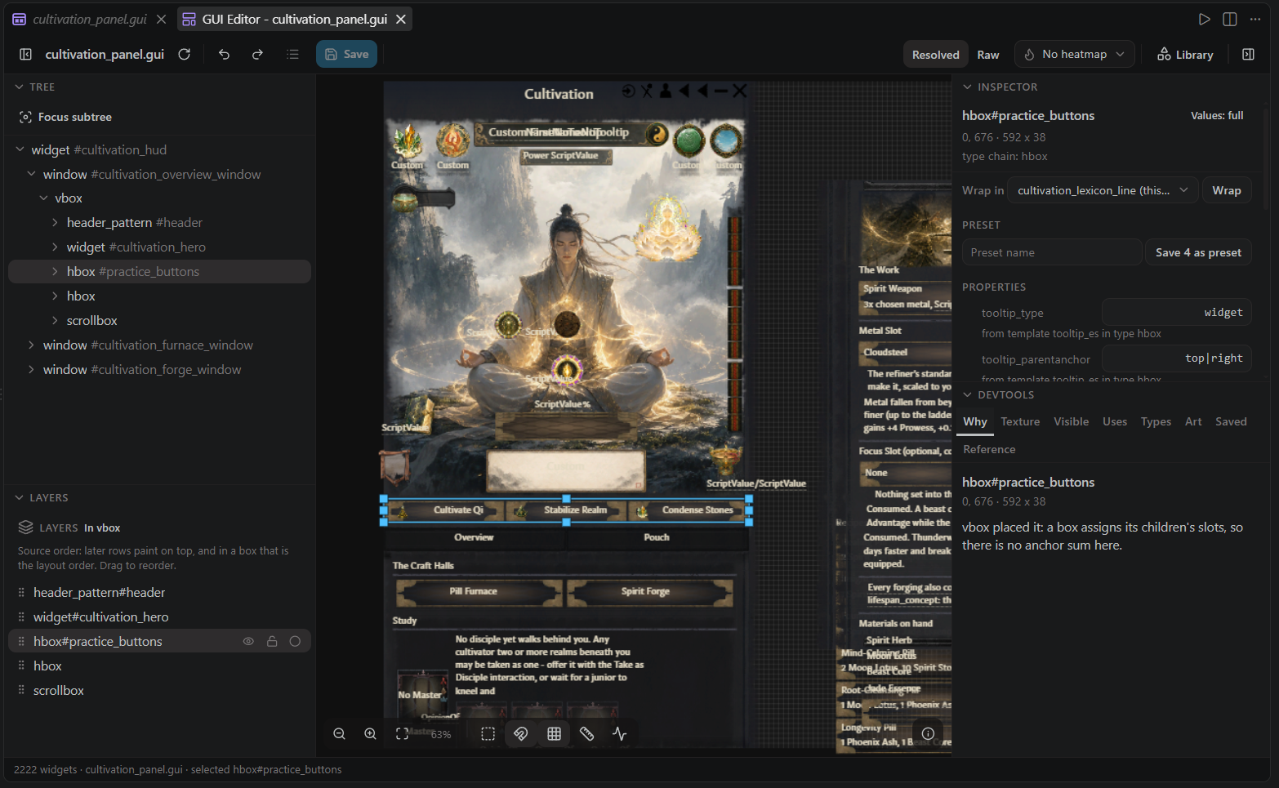Toggle the magnet snapping tool
This screenshot has height=788, width=1279.
coord(520,733)
